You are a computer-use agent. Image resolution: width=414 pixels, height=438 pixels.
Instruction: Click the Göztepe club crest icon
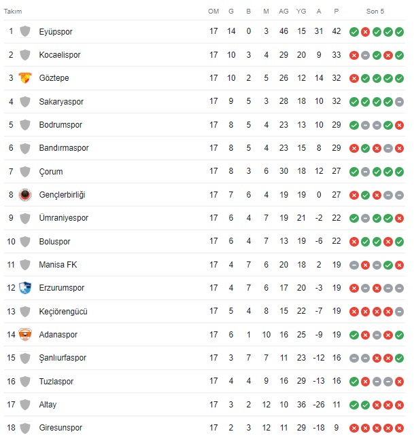click(x=25, y=78)
